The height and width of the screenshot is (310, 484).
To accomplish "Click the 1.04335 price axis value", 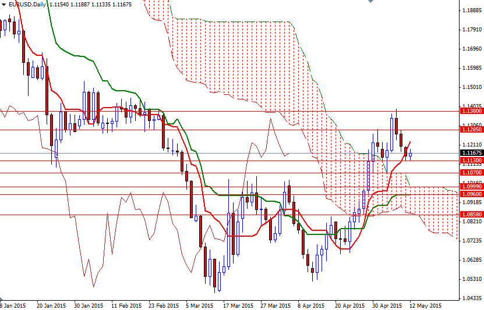I will pyautogui.click(x=472, y=298).
